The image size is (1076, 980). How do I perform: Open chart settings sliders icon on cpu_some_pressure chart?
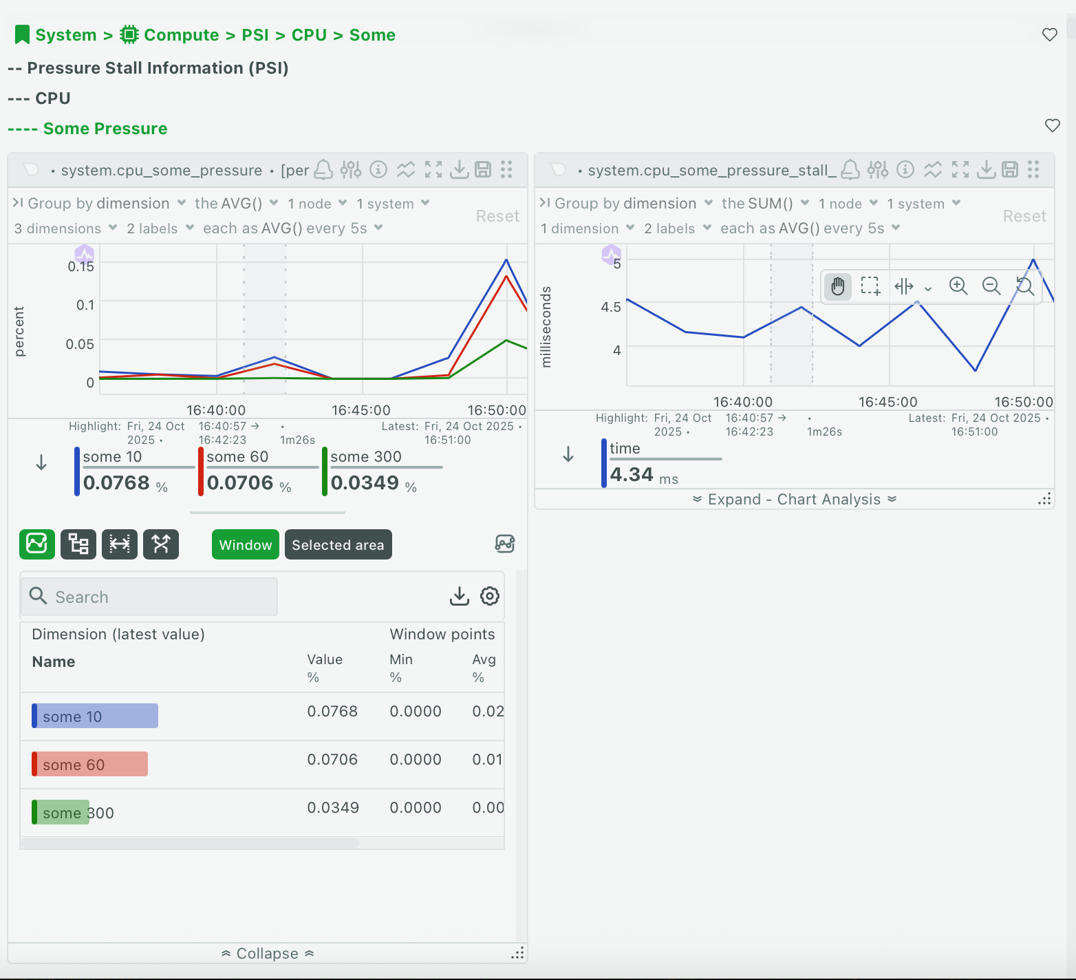(x=351, y=169)
